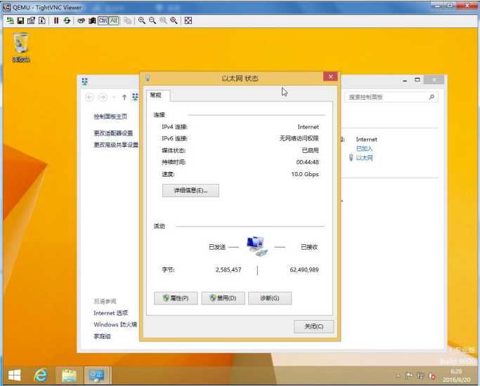The image size is (480, 386).
Task: Click the 控制面板主页 link in sidebar
Action: click(110, 117)
